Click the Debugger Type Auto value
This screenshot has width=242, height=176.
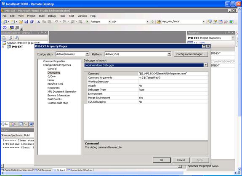click(x=173, y=90)
